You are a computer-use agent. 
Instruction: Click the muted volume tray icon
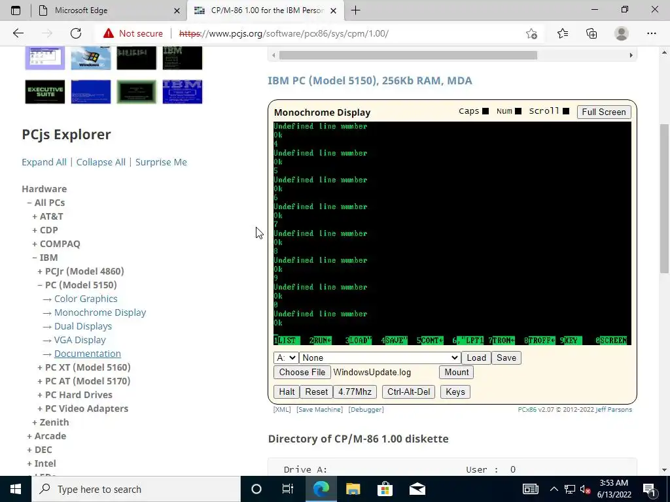tap(586, 489)
